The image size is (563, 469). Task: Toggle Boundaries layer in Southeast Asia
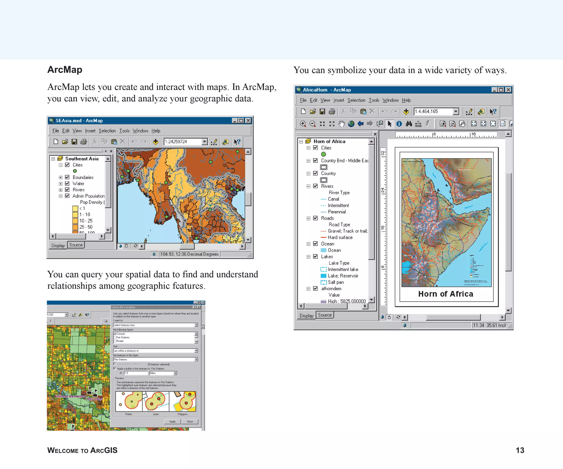tap(67, 177)
